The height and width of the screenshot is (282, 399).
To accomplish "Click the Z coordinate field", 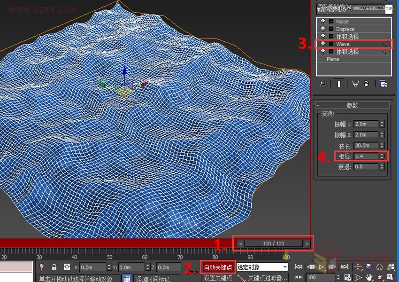I will pos(169,267).
